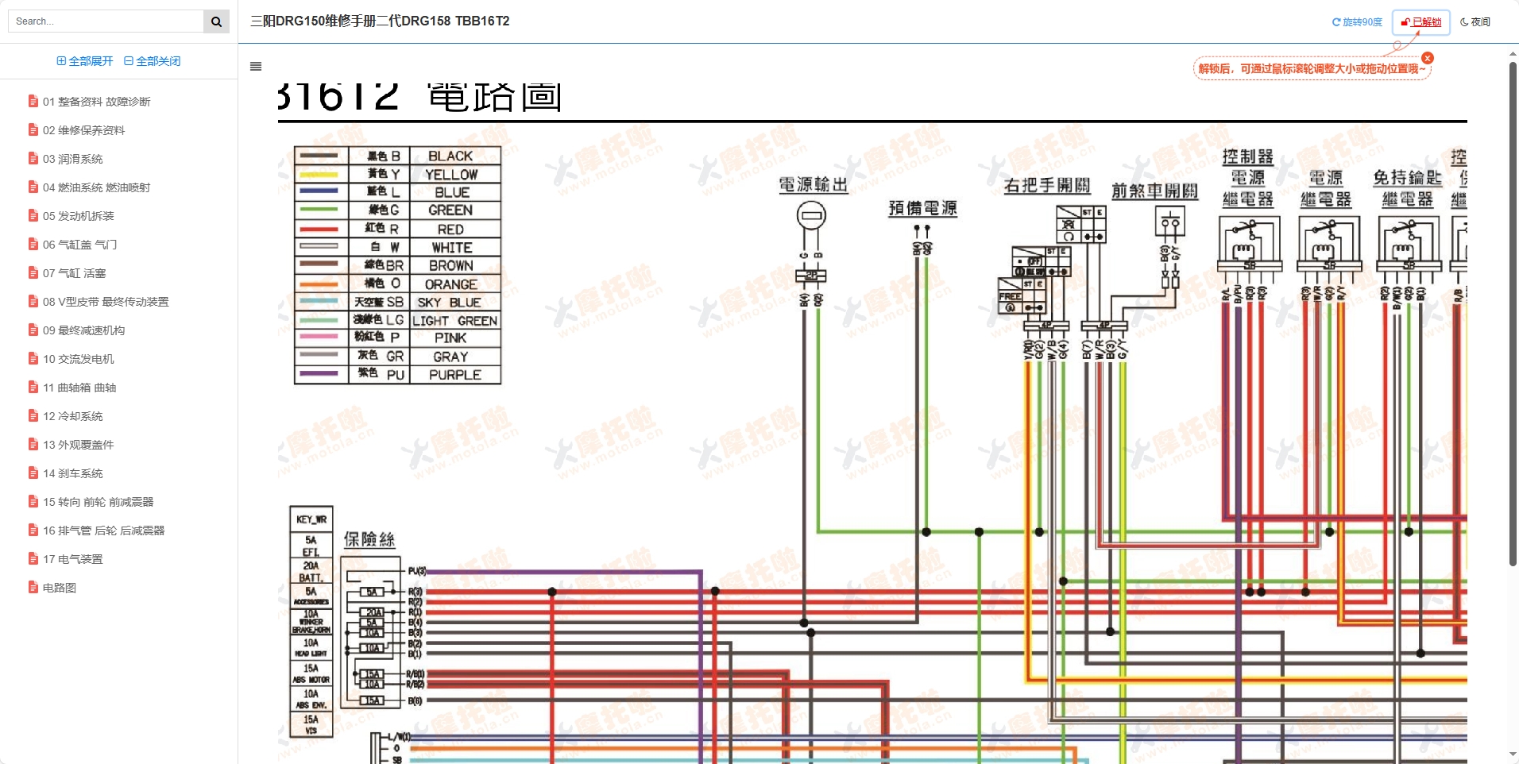
Task: Click the YELLOW entry in color legend
Action: (451, 175)
